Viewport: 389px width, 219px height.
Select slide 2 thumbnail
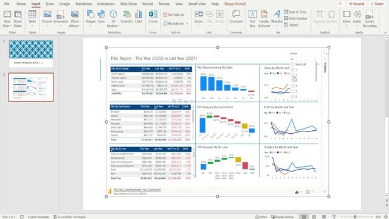click(31, 87)
